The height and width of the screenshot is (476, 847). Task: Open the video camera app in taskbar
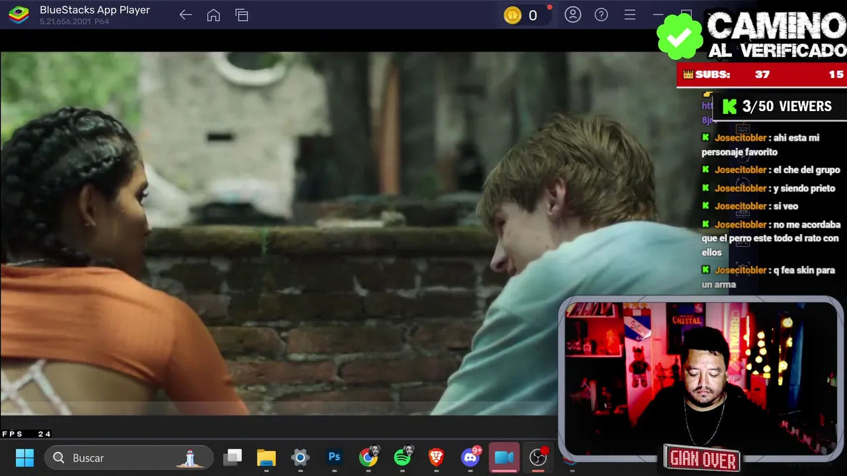pyautogui.click(x=504, y=457)
